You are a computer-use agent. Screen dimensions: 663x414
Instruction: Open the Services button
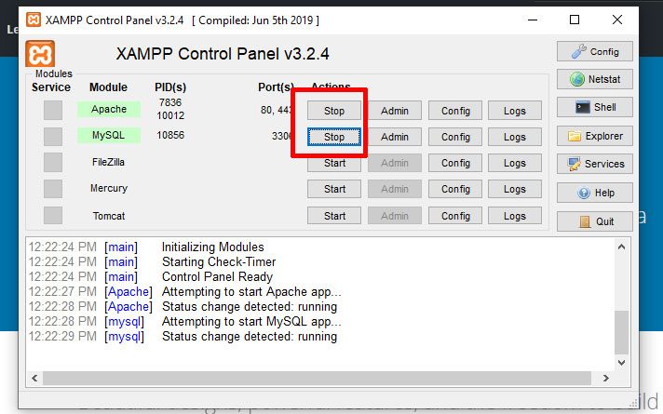tap(594, 164)
